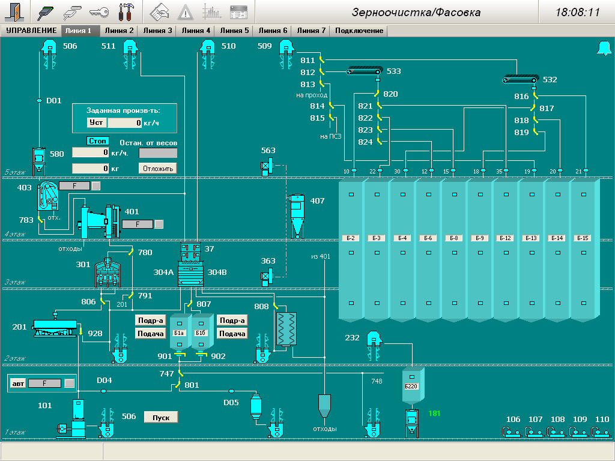This screenshot has height=461, width=615.
Task: Toggle flap valve 811
Action: (321, 60)
